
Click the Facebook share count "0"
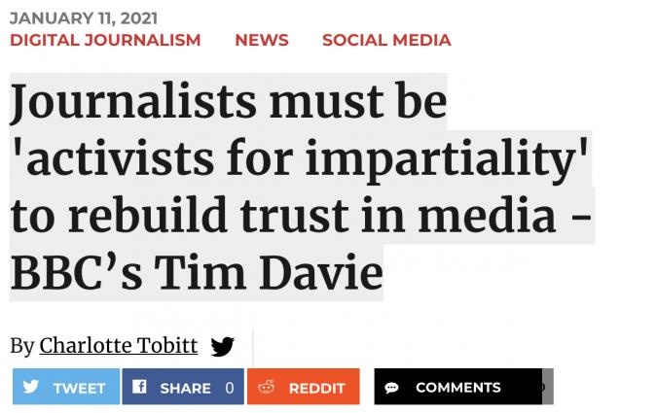tap(230, 388)
